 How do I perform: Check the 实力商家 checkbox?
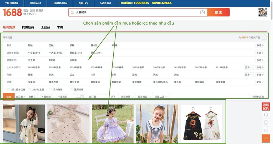[50, 89]
